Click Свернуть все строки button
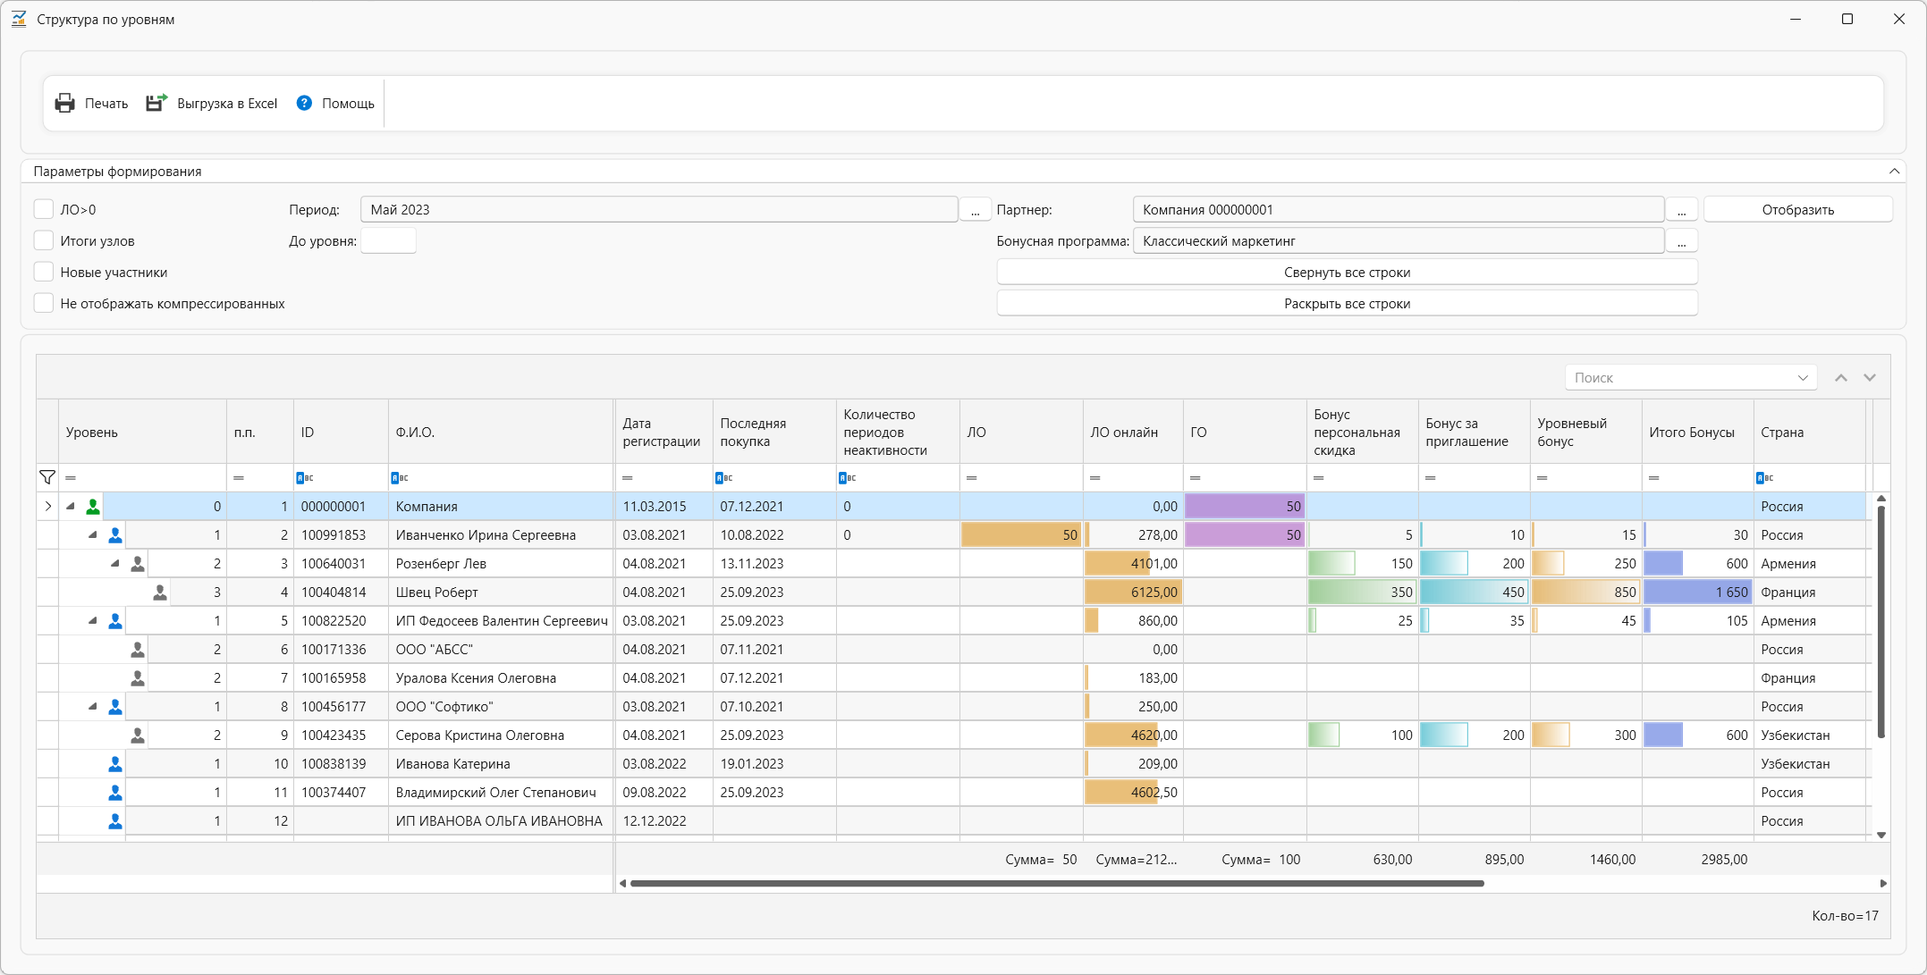This screenshot has width=1927, height=975. [x=1347, y=273]
